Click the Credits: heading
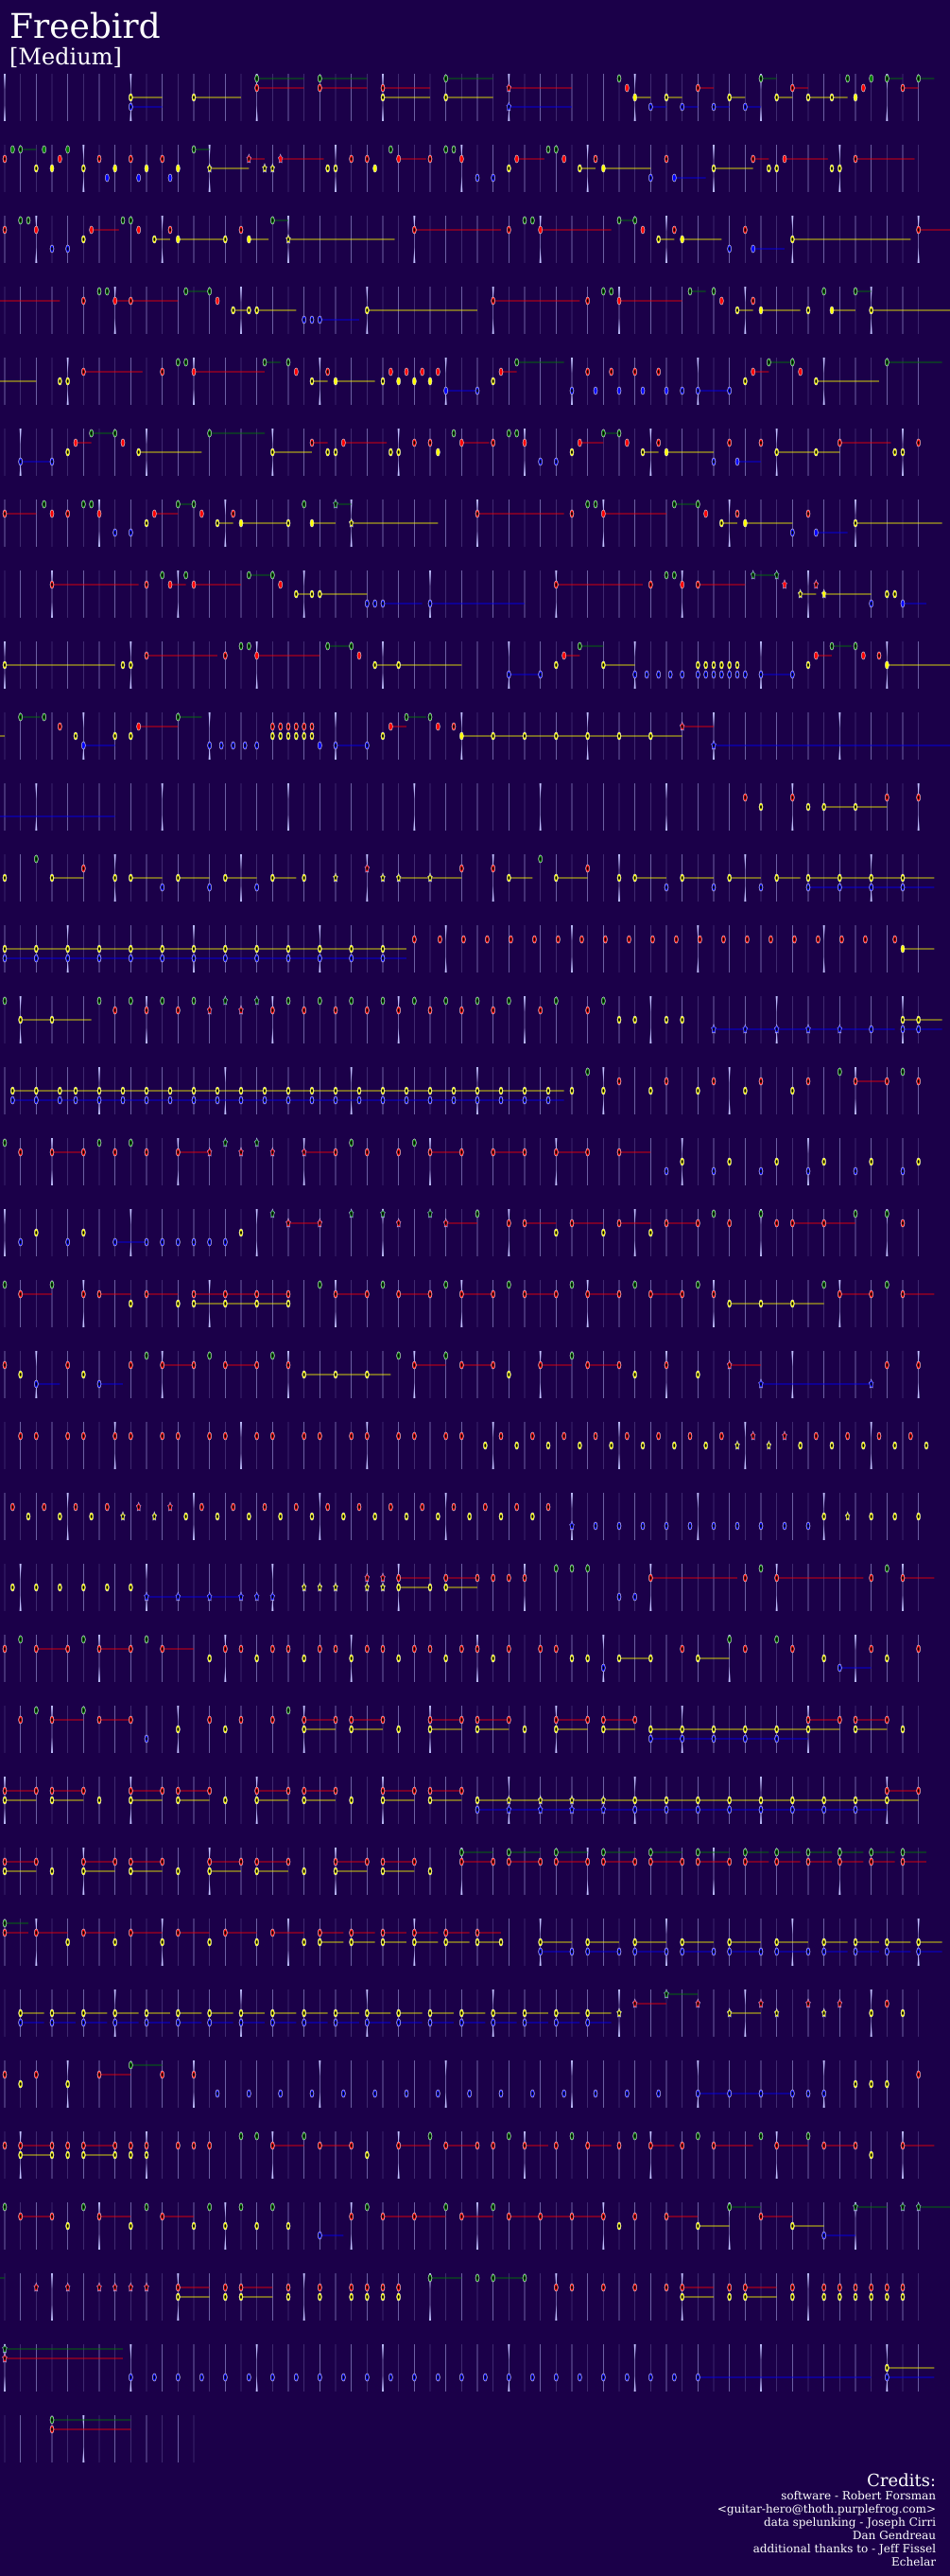Screen dimensions: 950x2576 pyautogui.click(x=900, y=2480)
